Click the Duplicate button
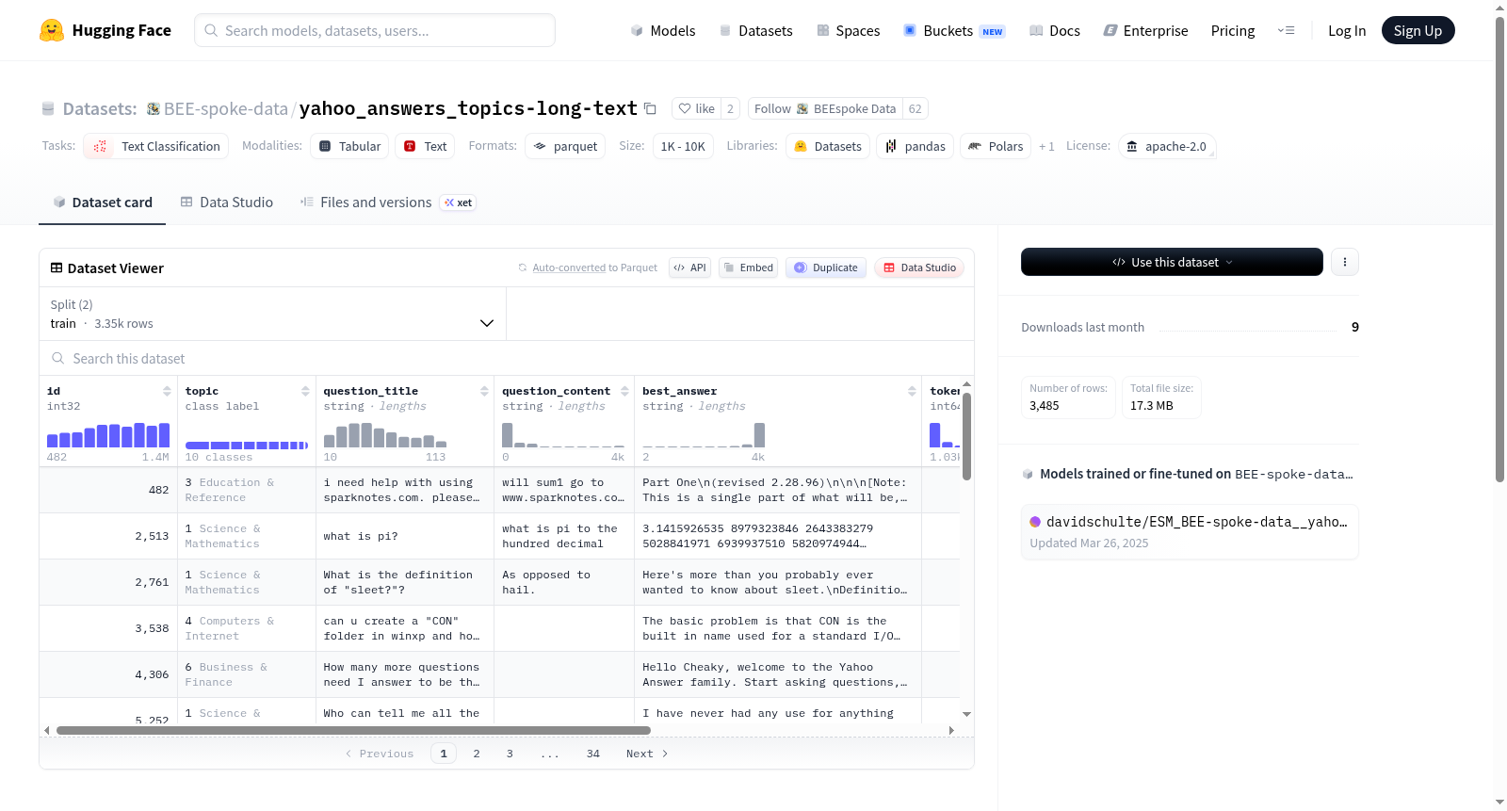Screen dimensions: 1507x811 (826, 268)
